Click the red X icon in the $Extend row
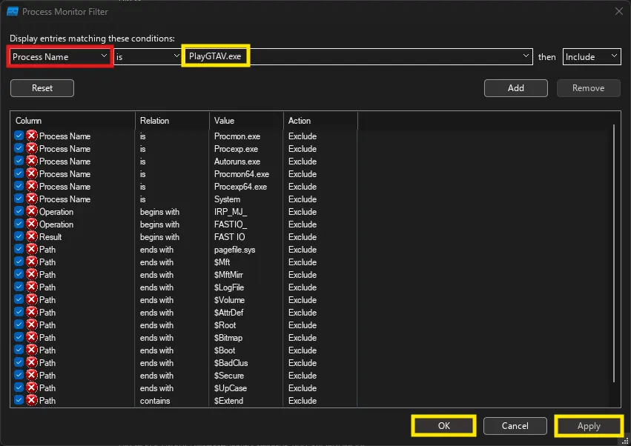Viewport: 631px width, 446px height. 32,400
